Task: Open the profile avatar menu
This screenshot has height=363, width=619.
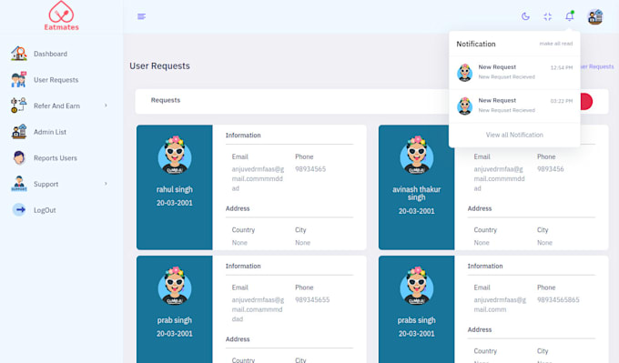Action: (x=595, y=16)
